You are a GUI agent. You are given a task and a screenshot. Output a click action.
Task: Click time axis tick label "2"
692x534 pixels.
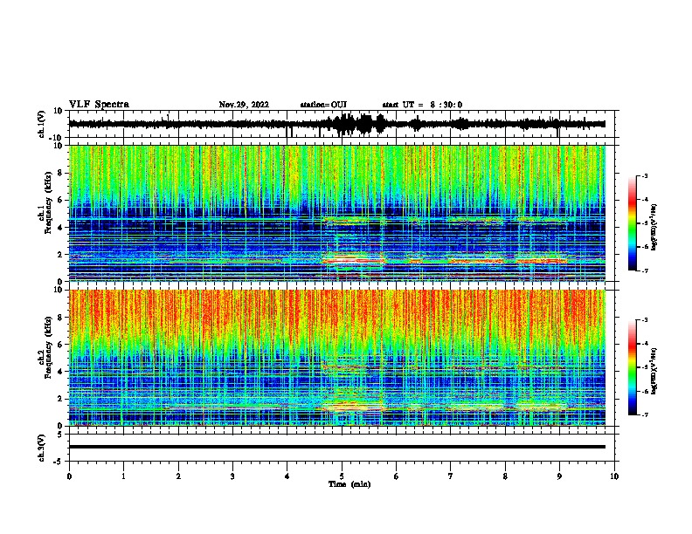178,476
